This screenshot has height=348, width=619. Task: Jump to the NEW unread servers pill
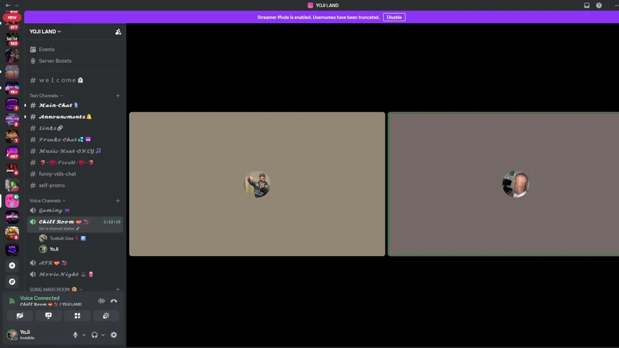pos(12,17)
